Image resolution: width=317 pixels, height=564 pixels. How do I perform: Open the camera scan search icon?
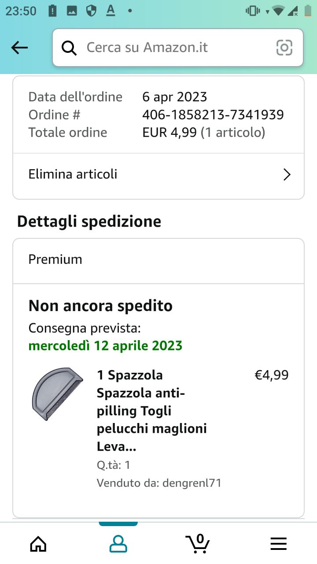point(284,48)
